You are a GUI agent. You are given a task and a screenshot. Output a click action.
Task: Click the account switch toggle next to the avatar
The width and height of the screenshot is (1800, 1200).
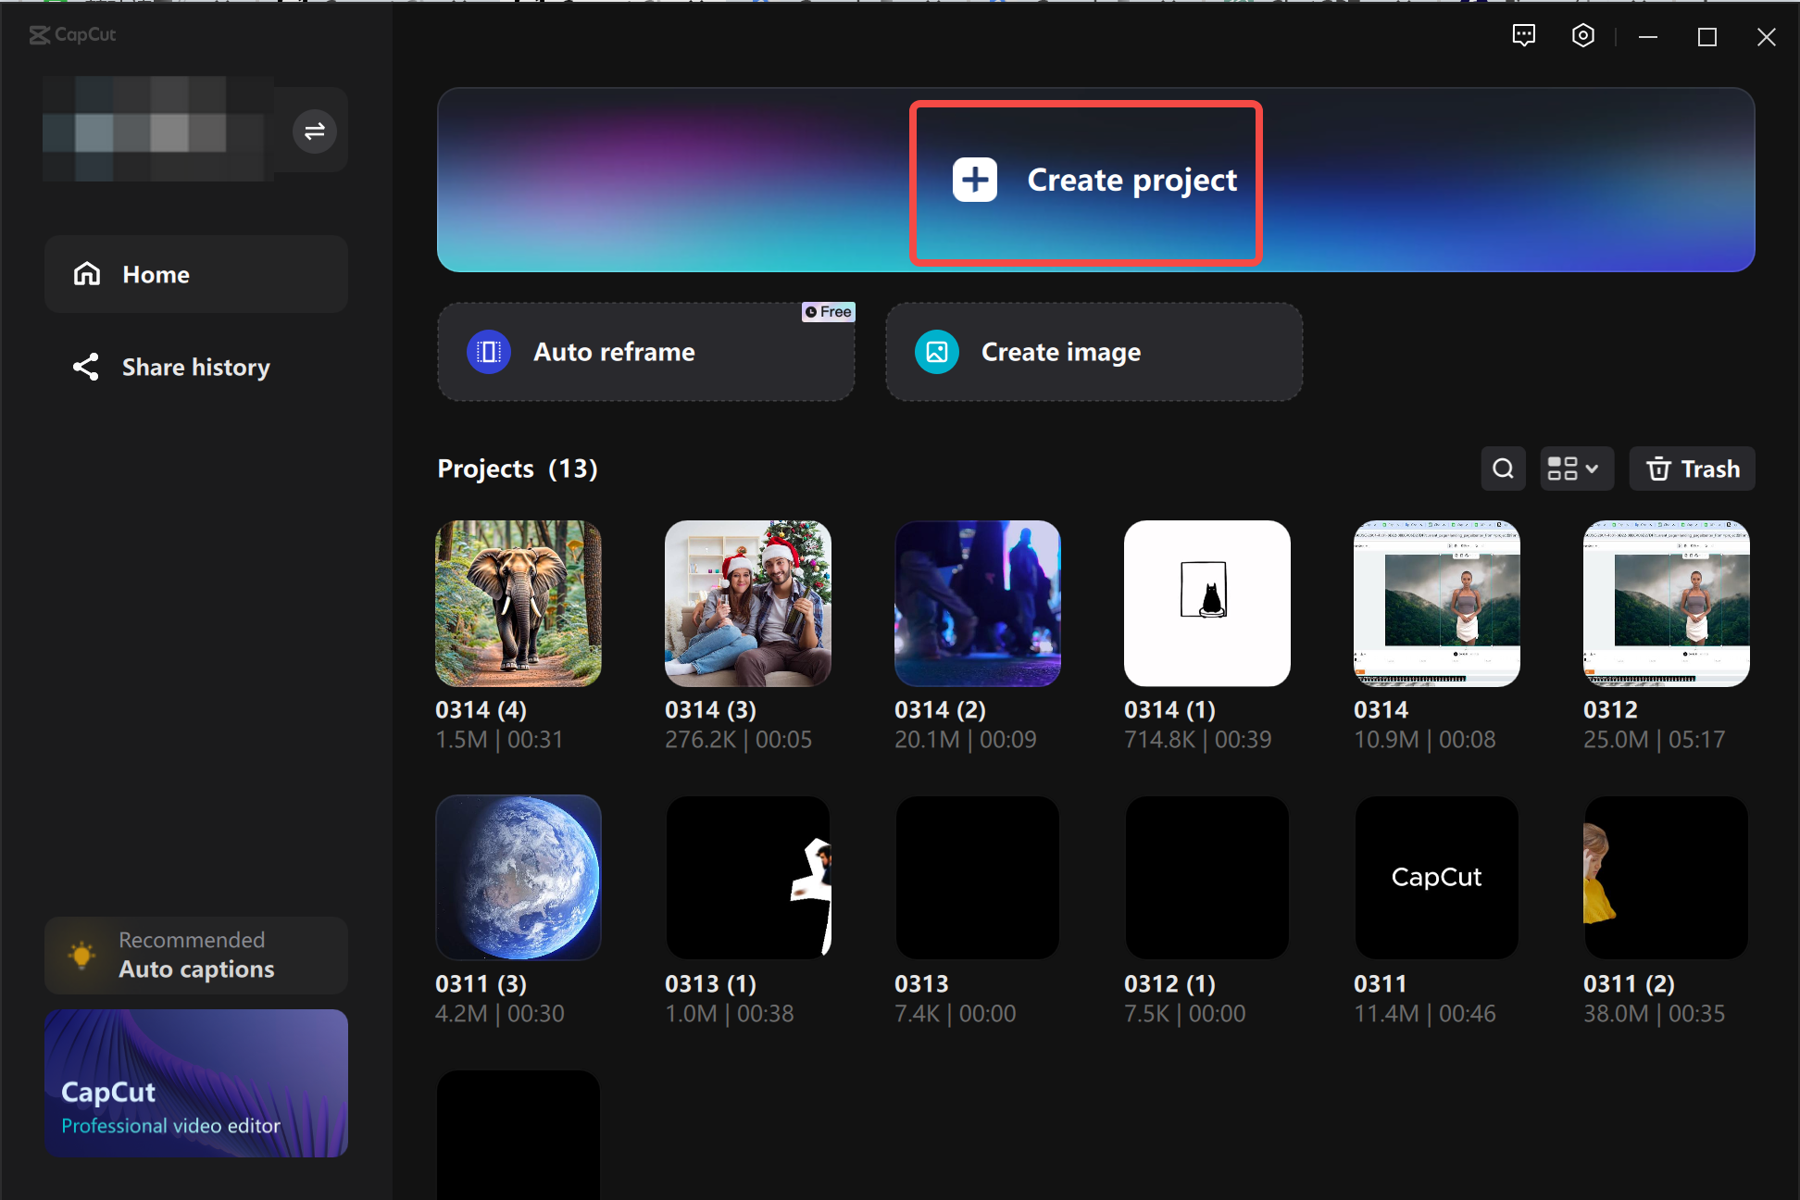point(314,131)
